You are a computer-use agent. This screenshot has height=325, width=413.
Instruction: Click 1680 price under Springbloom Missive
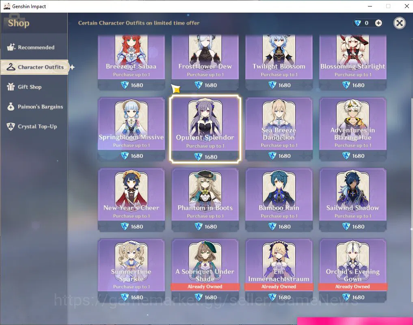click(137, 156)
